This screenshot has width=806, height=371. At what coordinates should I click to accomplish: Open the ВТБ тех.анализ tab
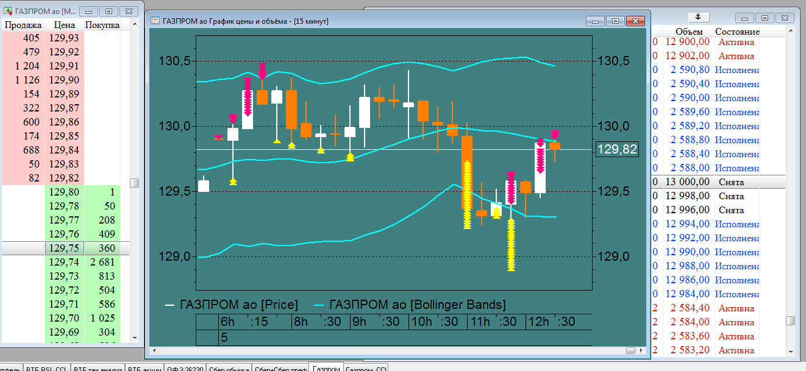(98, 368)
